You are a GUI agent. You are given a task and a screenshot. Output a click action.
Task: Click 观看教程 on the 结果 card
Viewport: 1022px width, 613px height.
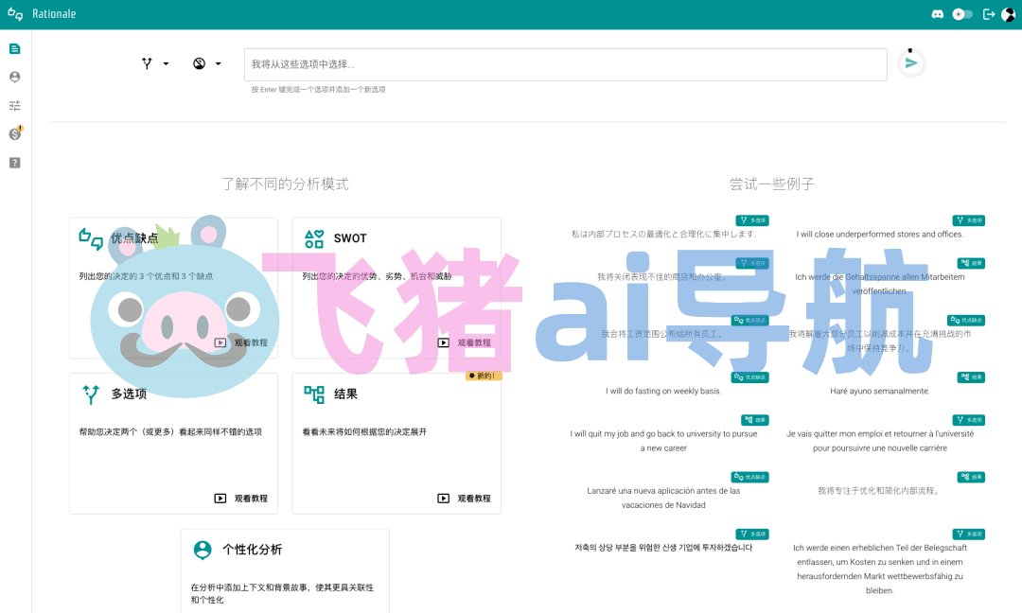(464, 499)
